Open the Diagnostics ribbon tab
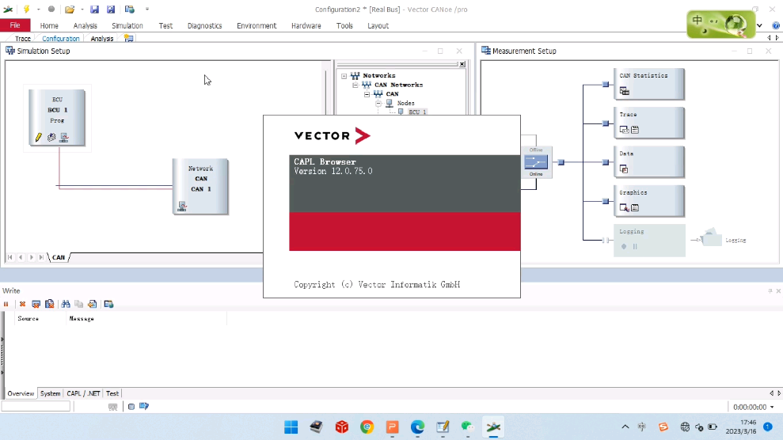783x440 pixels. coord(205,25)
